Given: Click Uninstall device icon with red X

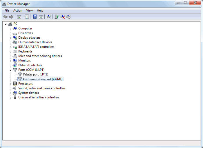Looking at the screenshot, I should (63, 17).
